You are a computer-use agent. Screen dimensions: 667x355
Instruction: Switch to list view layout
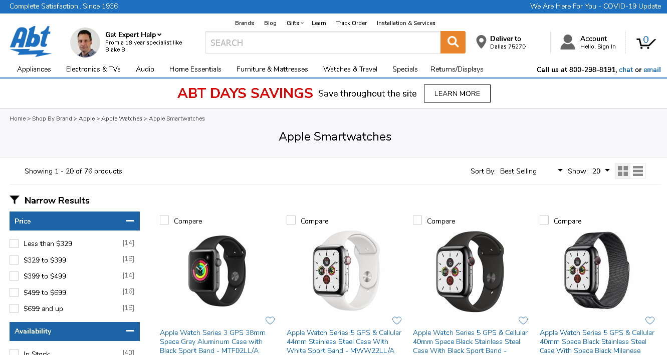638,171
